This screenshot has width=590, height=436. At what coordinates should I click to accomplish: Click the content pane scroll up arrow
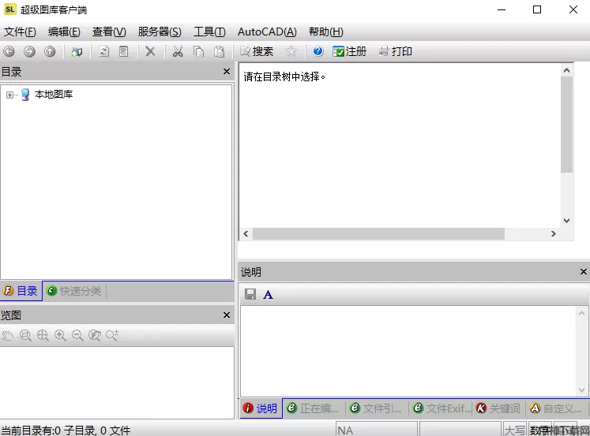566,71
